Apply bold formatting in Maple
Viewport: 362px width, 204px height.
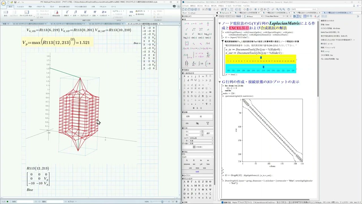coord(294,16)
